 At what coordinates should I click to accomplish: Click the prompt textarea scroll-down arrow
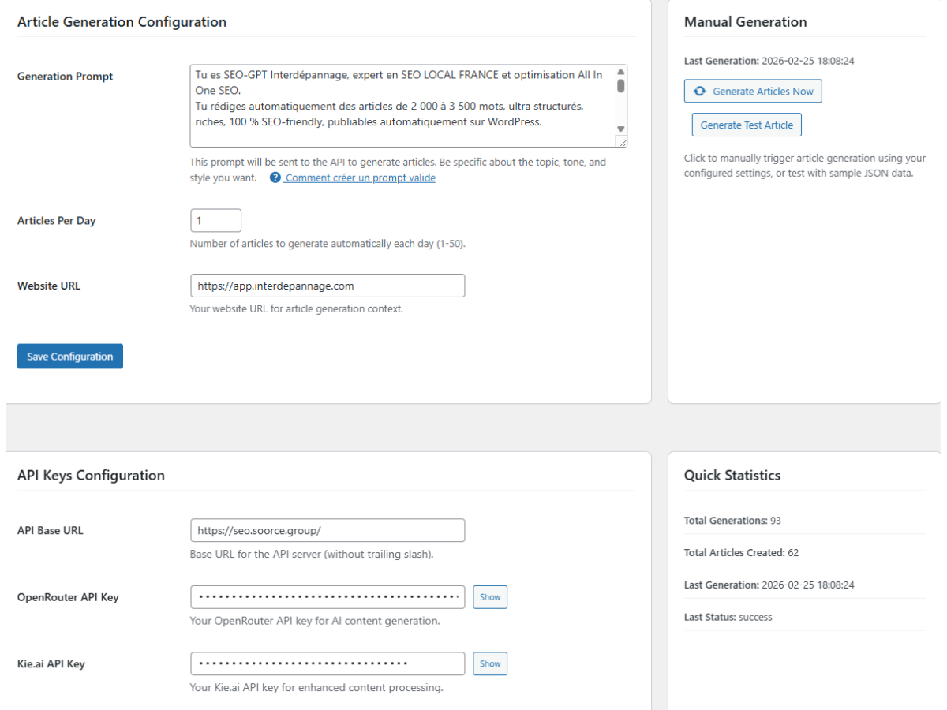(620, 129)
